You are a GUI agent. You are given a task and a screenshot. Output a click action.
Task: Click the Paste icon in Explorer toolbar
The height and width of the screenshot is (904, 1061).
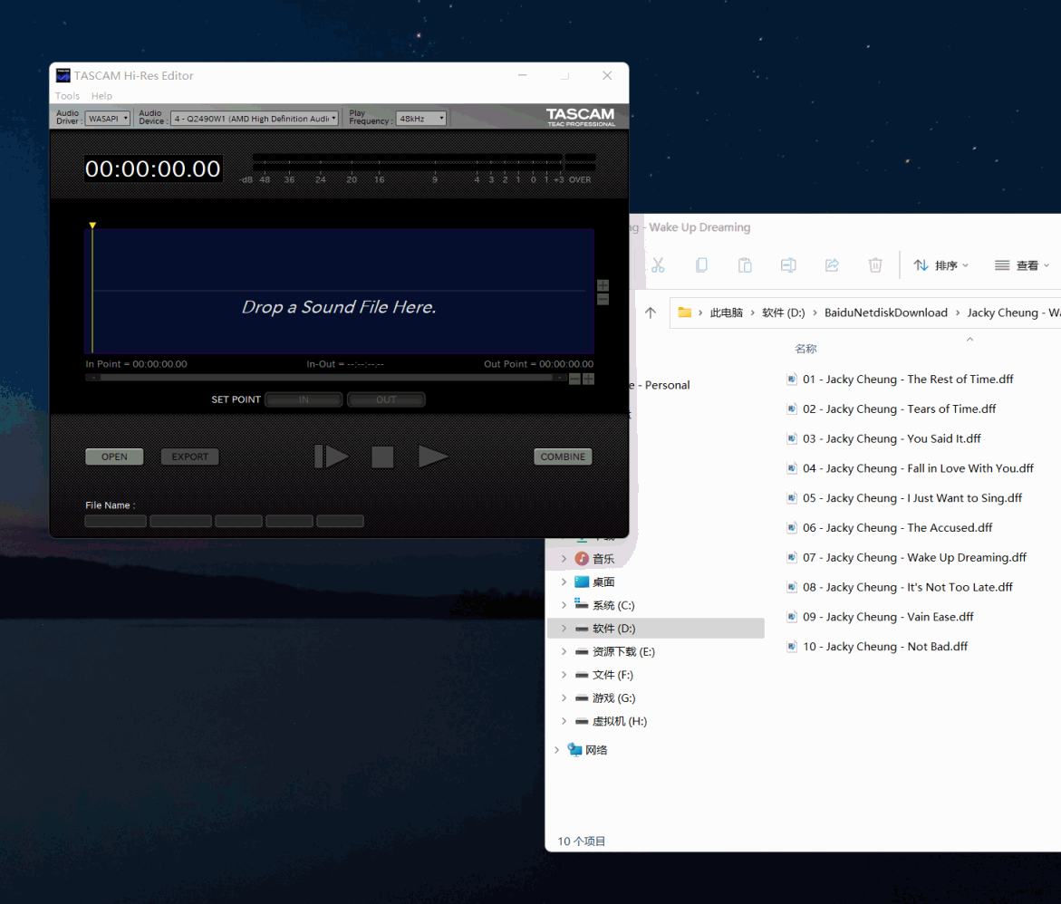[x=745, y=265]
